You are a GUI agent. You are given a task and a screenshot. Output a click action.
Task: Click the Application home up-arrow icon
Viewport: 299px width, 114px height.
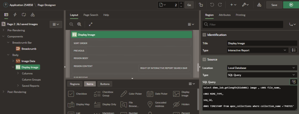pyautogui.click(x=6, y=5)
